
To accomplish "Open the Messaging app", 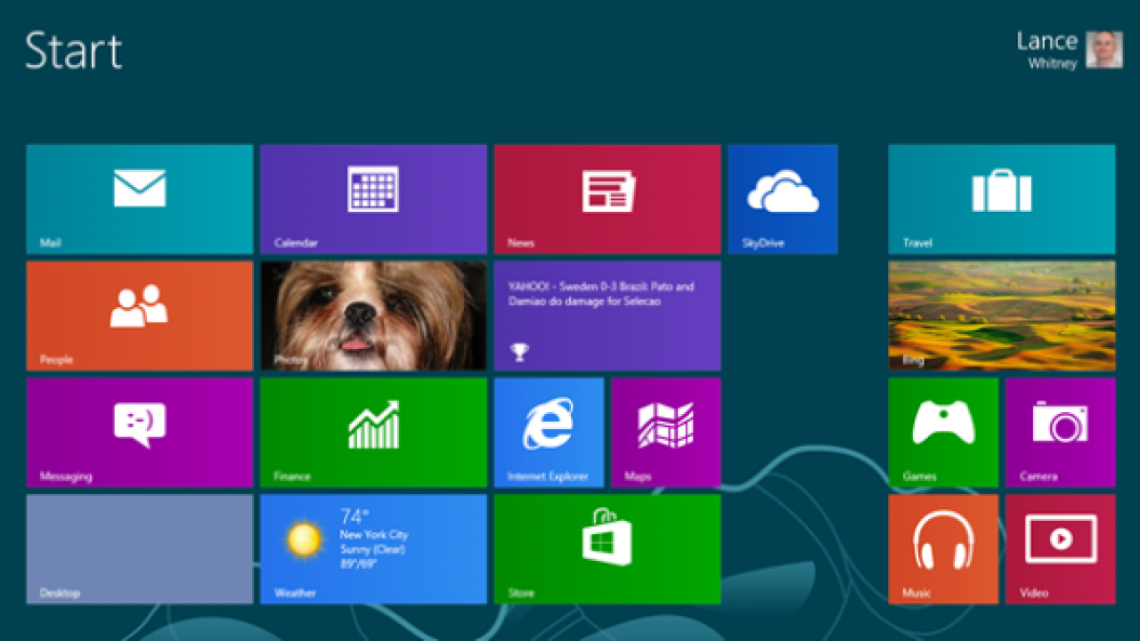I will point(139,432).
